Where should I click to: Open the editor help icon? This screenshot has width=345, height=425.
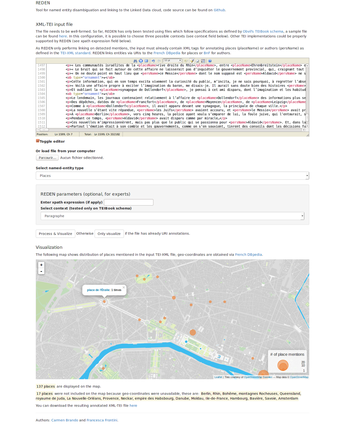point(210,61)
